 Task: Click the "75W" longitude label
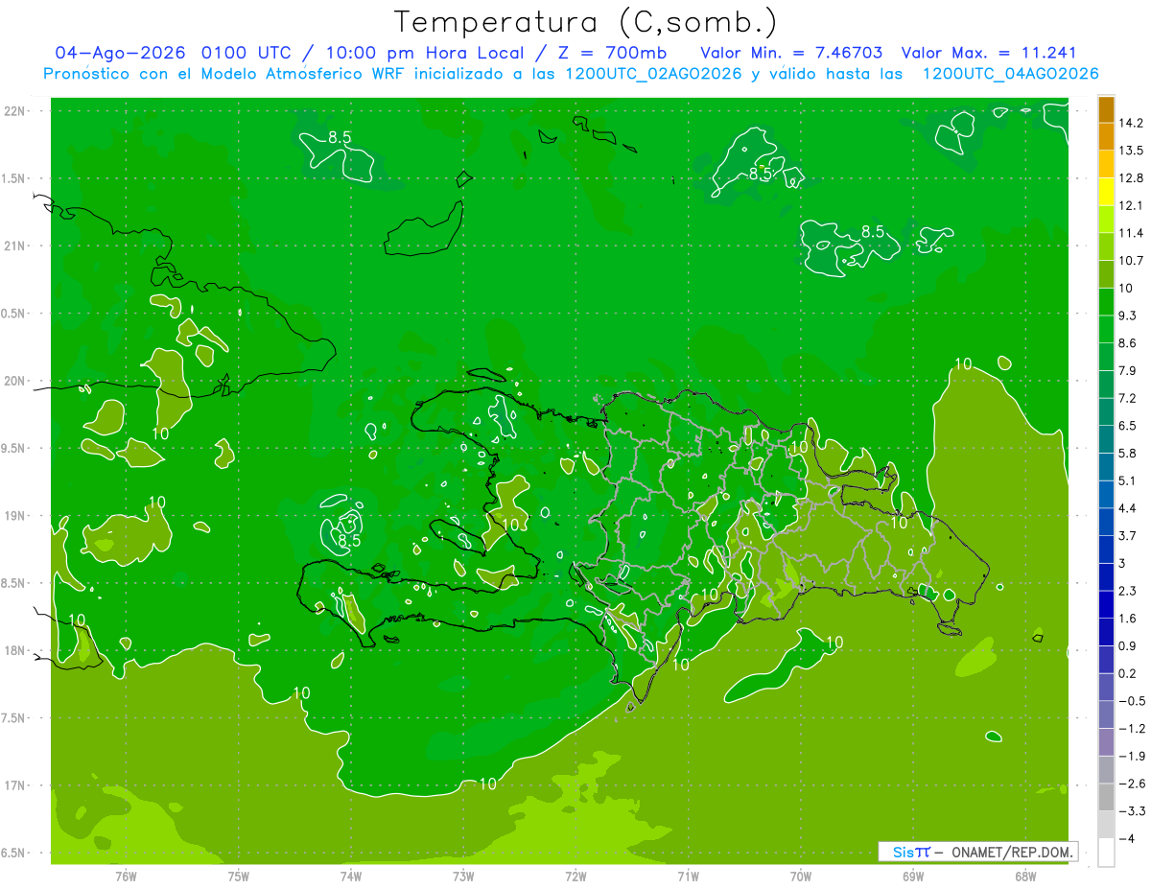coord(238,877)
